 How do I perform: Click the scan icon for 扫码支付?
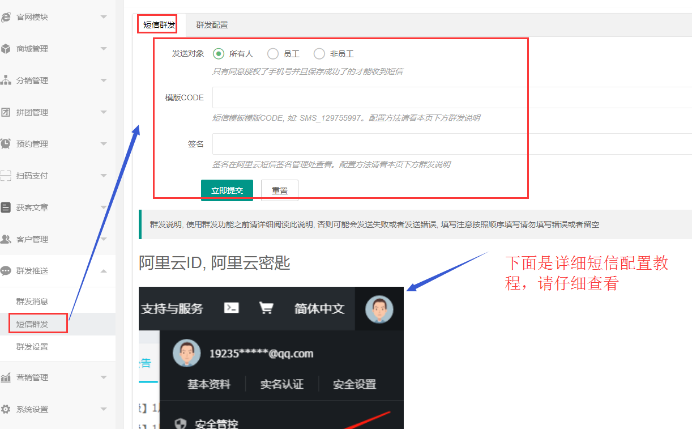click(6, 176)
